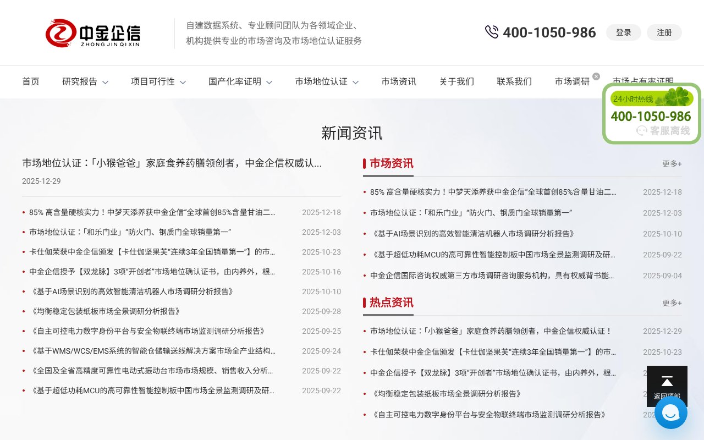Click the 登录 button
Image resolution: width=704 pixels, height=440 pixels.
(624, 32)
